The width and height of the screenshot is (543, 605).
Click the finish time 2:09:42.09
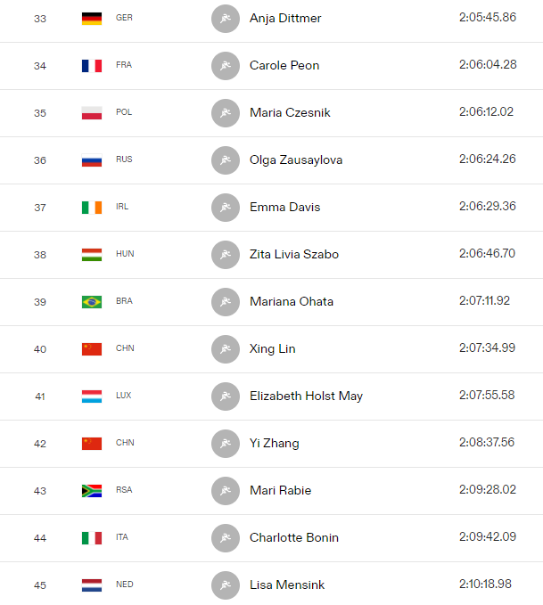tap(488, 536)
